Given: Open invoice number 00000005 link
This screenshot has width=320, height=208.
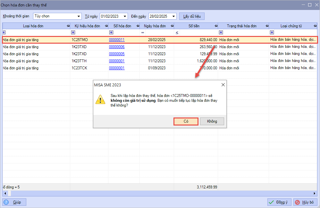Looking at the screenshot, I should [117, 54].
